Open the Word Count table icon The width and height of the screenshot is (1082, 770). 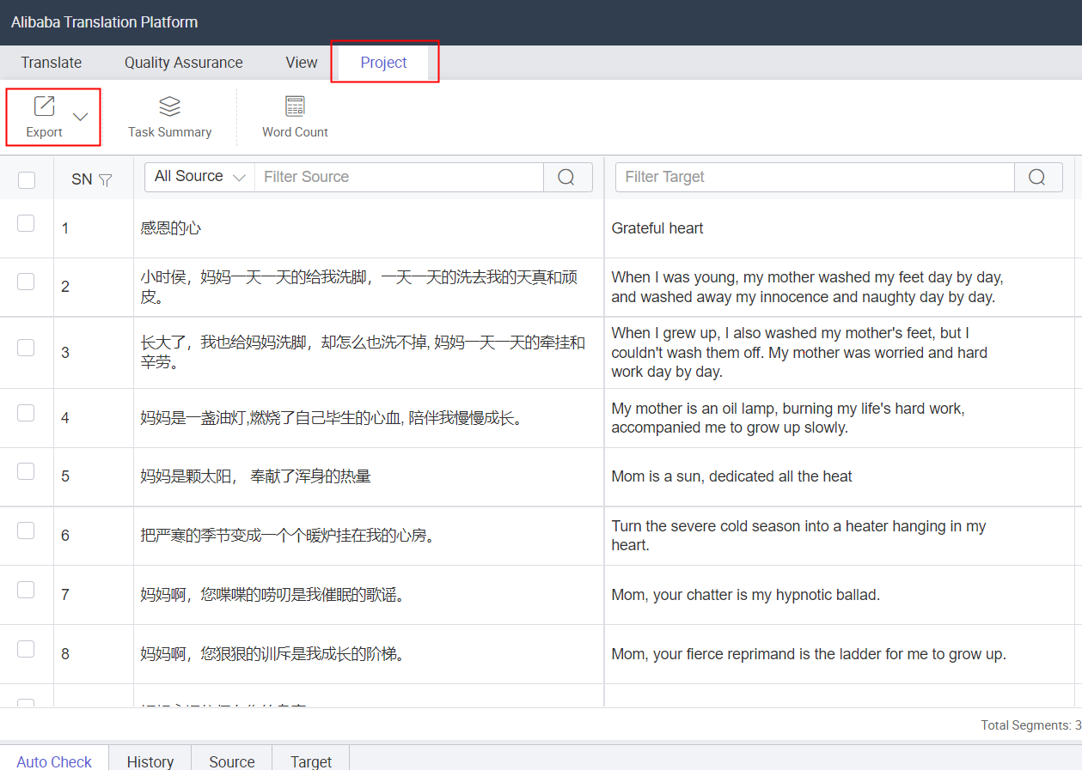click(x=296, y=106)
